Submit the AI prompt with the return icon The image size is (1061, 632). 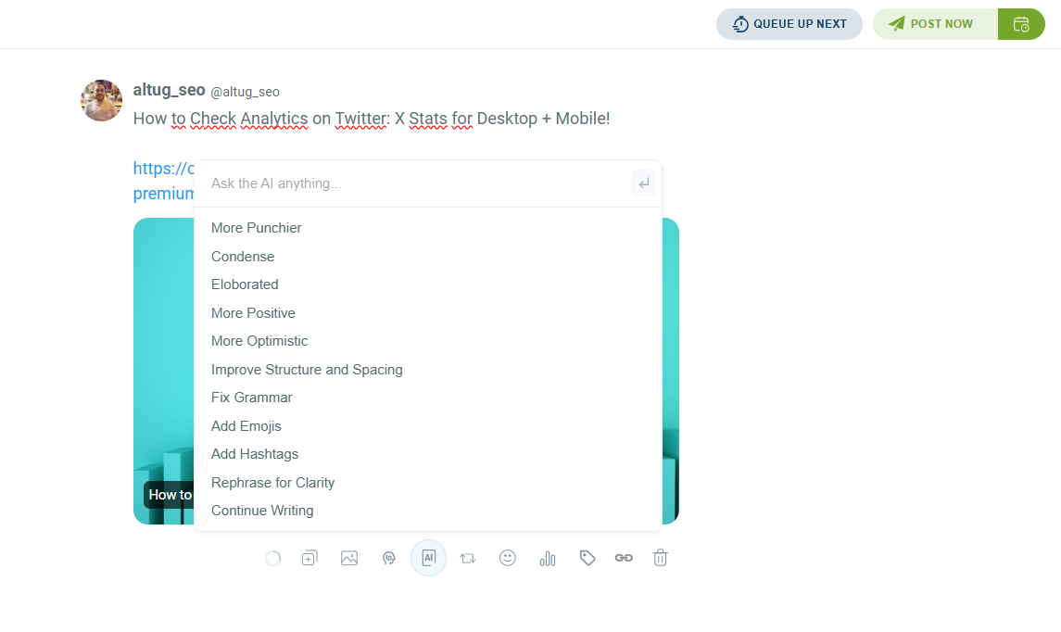(x=643, y=183)
